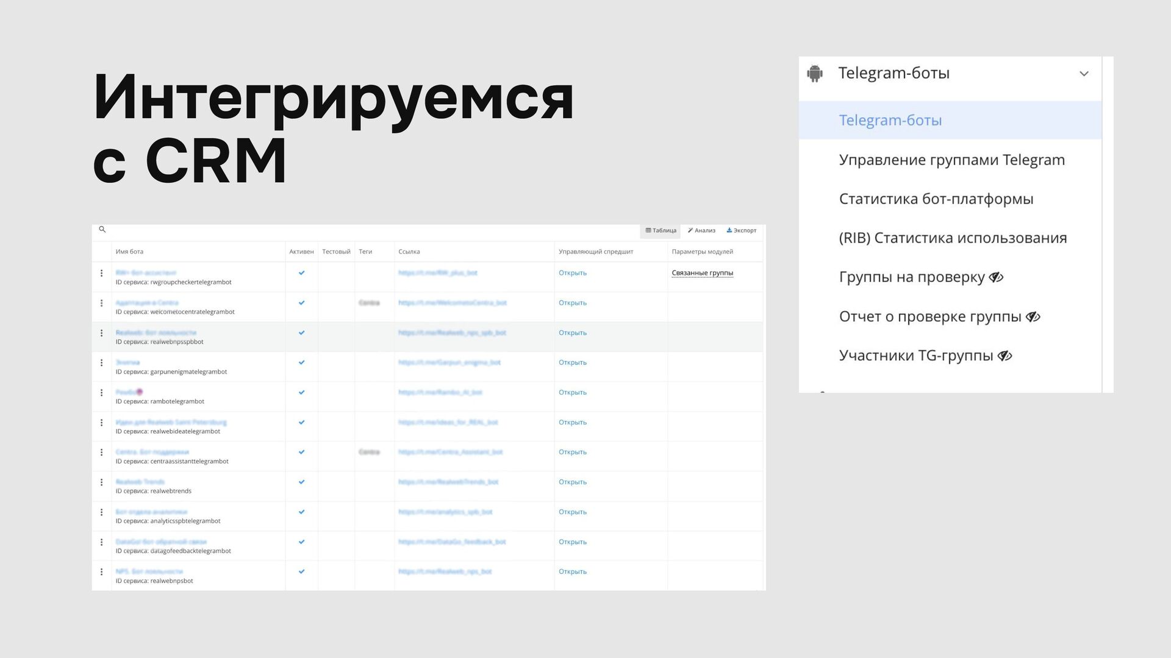Open three-dot menu for realwebnpsspbbot
Screen dimensions: 1171x658
point(101,333)
